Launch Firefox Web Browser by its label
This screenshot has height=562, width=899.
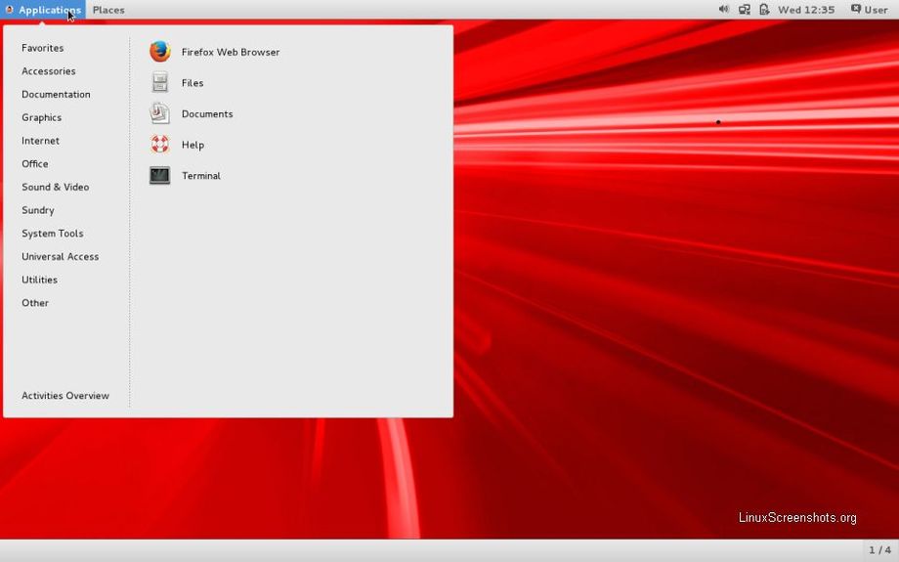(x=231, y=52)
